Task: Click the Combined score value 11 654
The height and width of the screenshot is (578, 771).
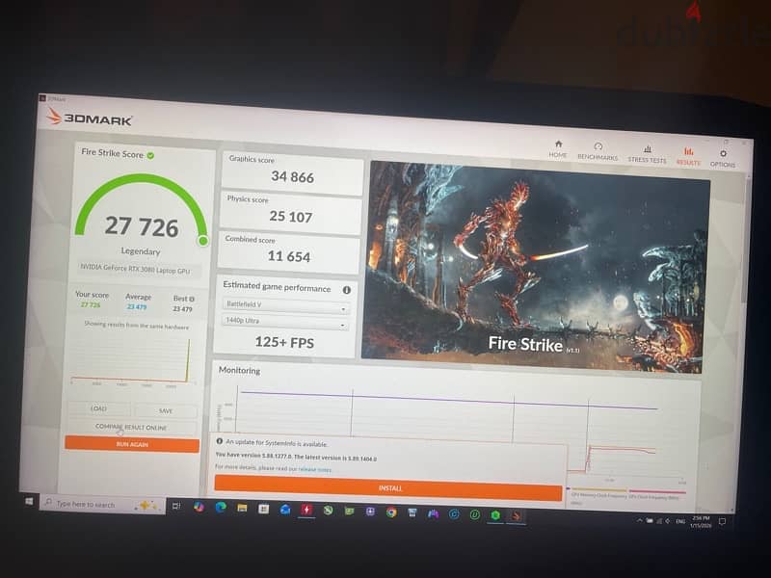Action: pos(289,256)
